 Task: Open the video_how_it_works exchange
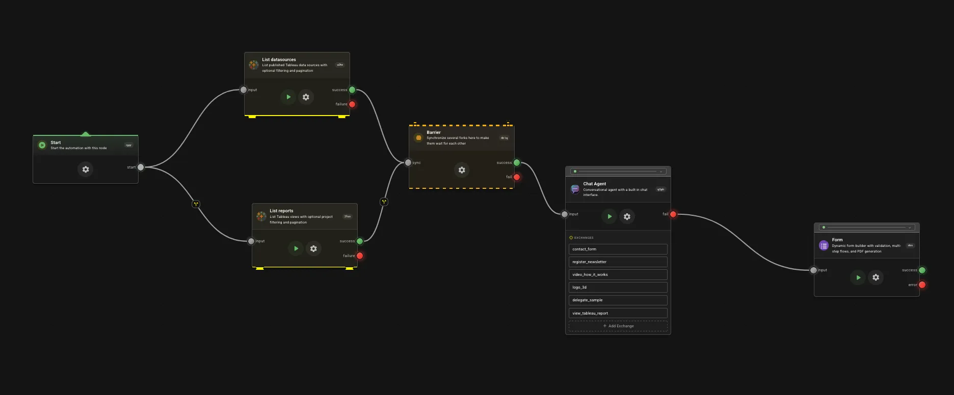coord(618,274)
